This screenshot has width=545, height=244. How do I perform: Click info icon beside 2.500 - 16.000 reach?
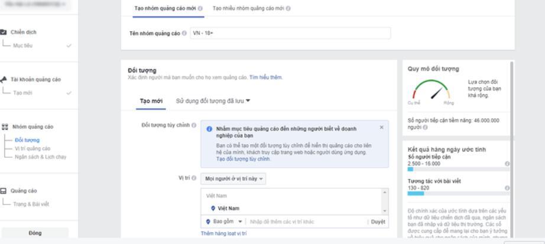pos(507,164)
